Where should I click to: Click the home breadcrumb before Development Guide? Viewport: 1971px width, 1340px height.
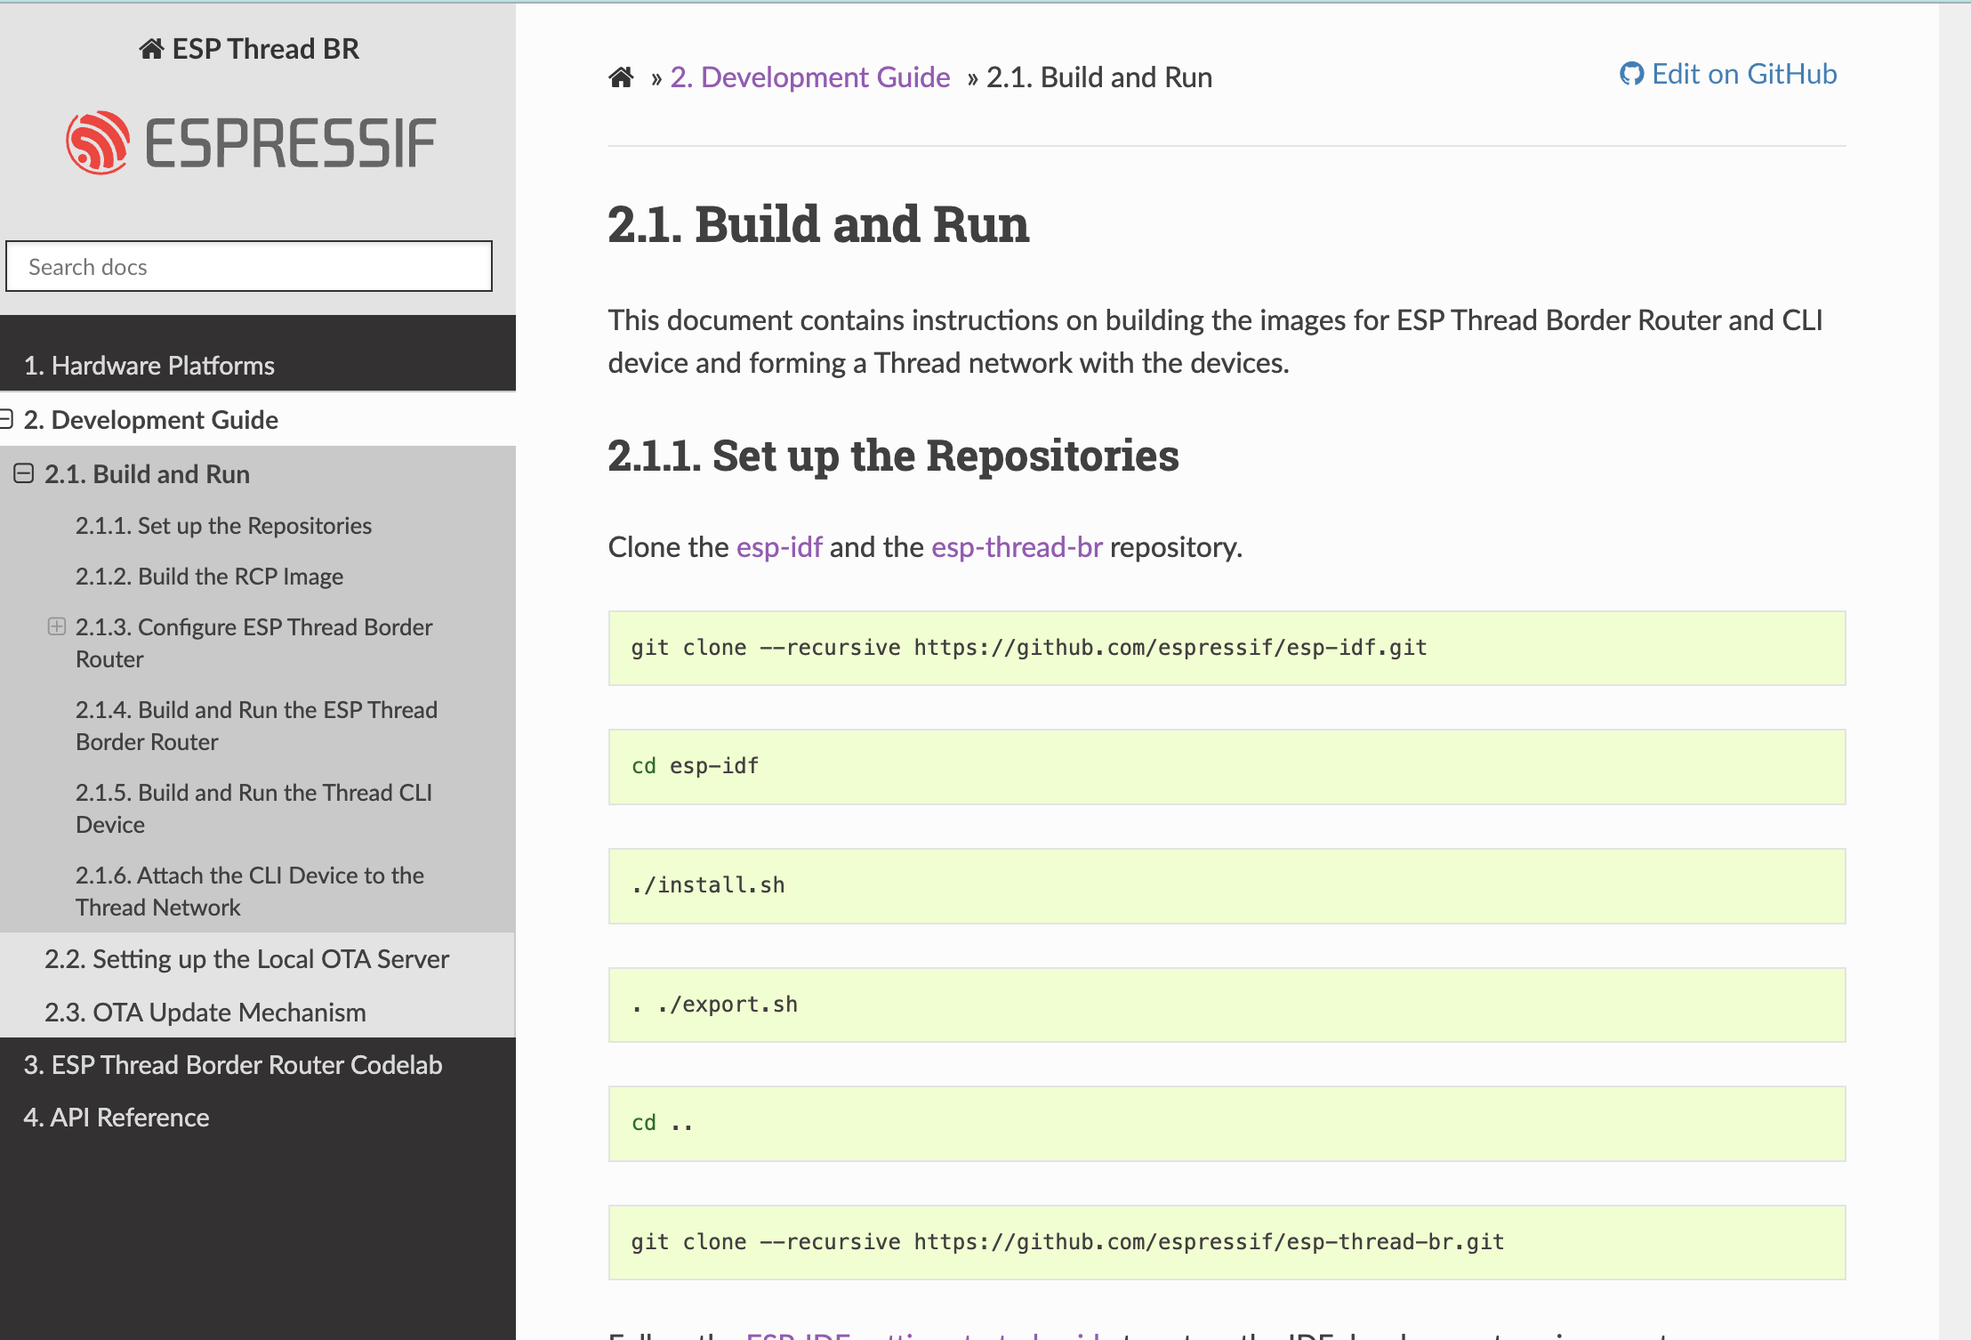pyautogui.click(x=623, y=77)
